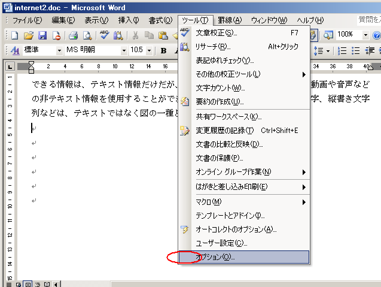The width and height of the screenshot is (381, 287).
Task: Open the 表示(V) menu
Action: 96,20
